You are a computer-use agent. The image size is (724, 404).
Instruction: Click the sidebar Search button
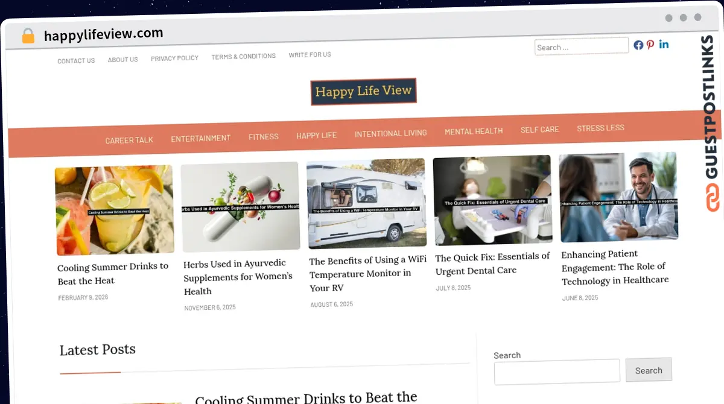649,370
